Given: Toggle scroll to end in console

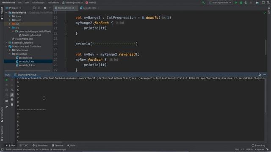Looking at the screenshot, I should tap(12, 95).
